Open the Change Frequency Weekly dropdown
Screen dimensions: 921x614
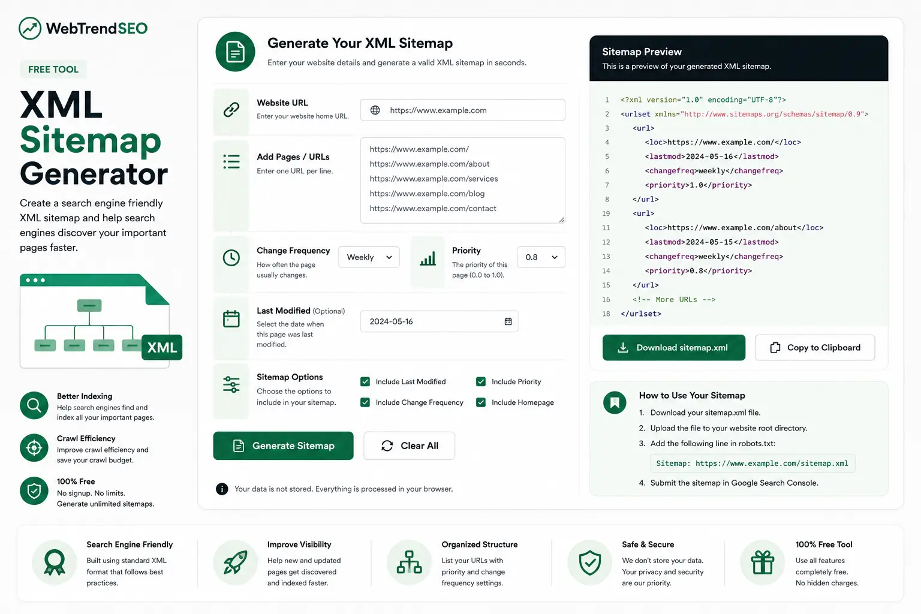[x=369, y=257]
